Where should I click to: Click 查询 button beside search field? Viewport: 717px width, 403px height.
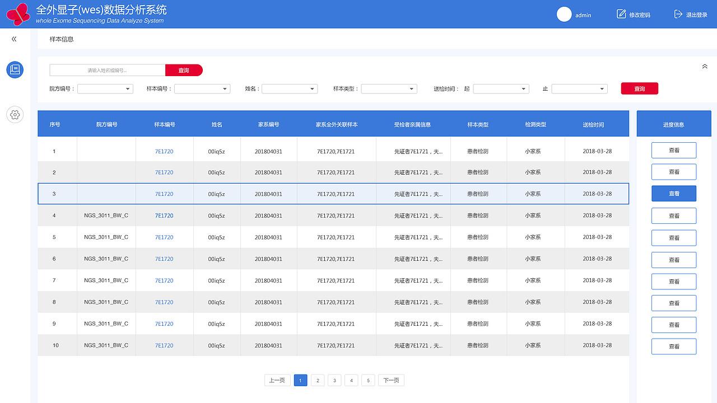pos(184,70)
